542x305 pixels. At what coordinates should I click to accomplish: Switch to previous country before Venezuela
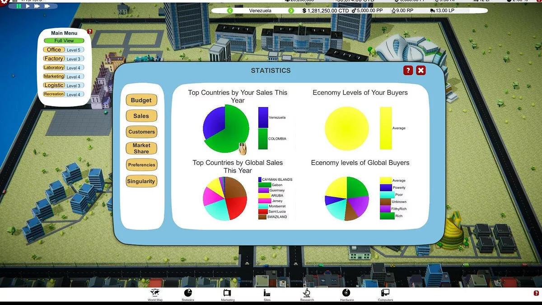coord(230,10)
